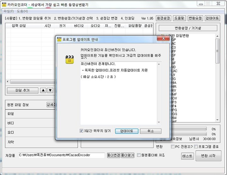This screenshot has width=227, height=175.
Task: Open 환경설정 settings button
Action: (164, 18)
